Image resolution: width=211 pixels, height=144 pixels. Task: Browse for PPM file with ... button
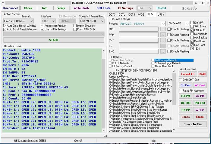[x=163, y=35]
